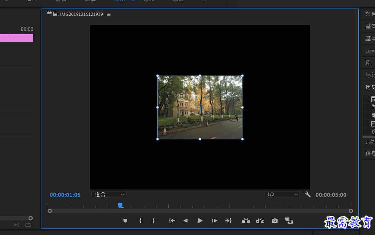The height and width of the screenshot is (235, 375).
Task: Open Program monitor settings wrench
Action: tap(308, 194)
